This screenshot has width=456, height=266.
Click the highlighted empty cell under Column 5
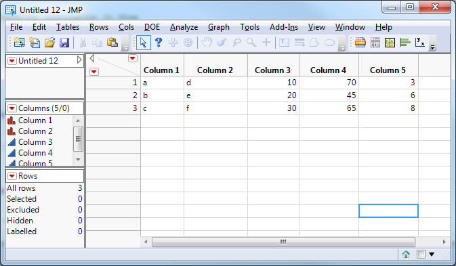click(388, 210)
